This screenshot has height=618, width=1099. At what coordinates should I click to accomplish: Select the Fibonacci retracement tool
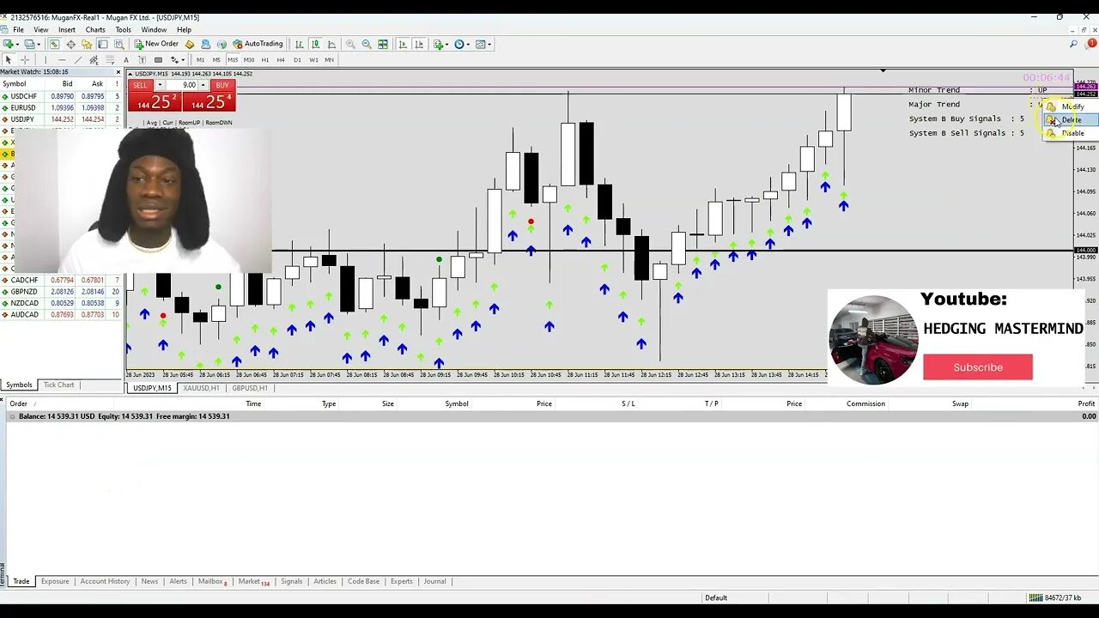pyautogui.click(x=110, y=60)
